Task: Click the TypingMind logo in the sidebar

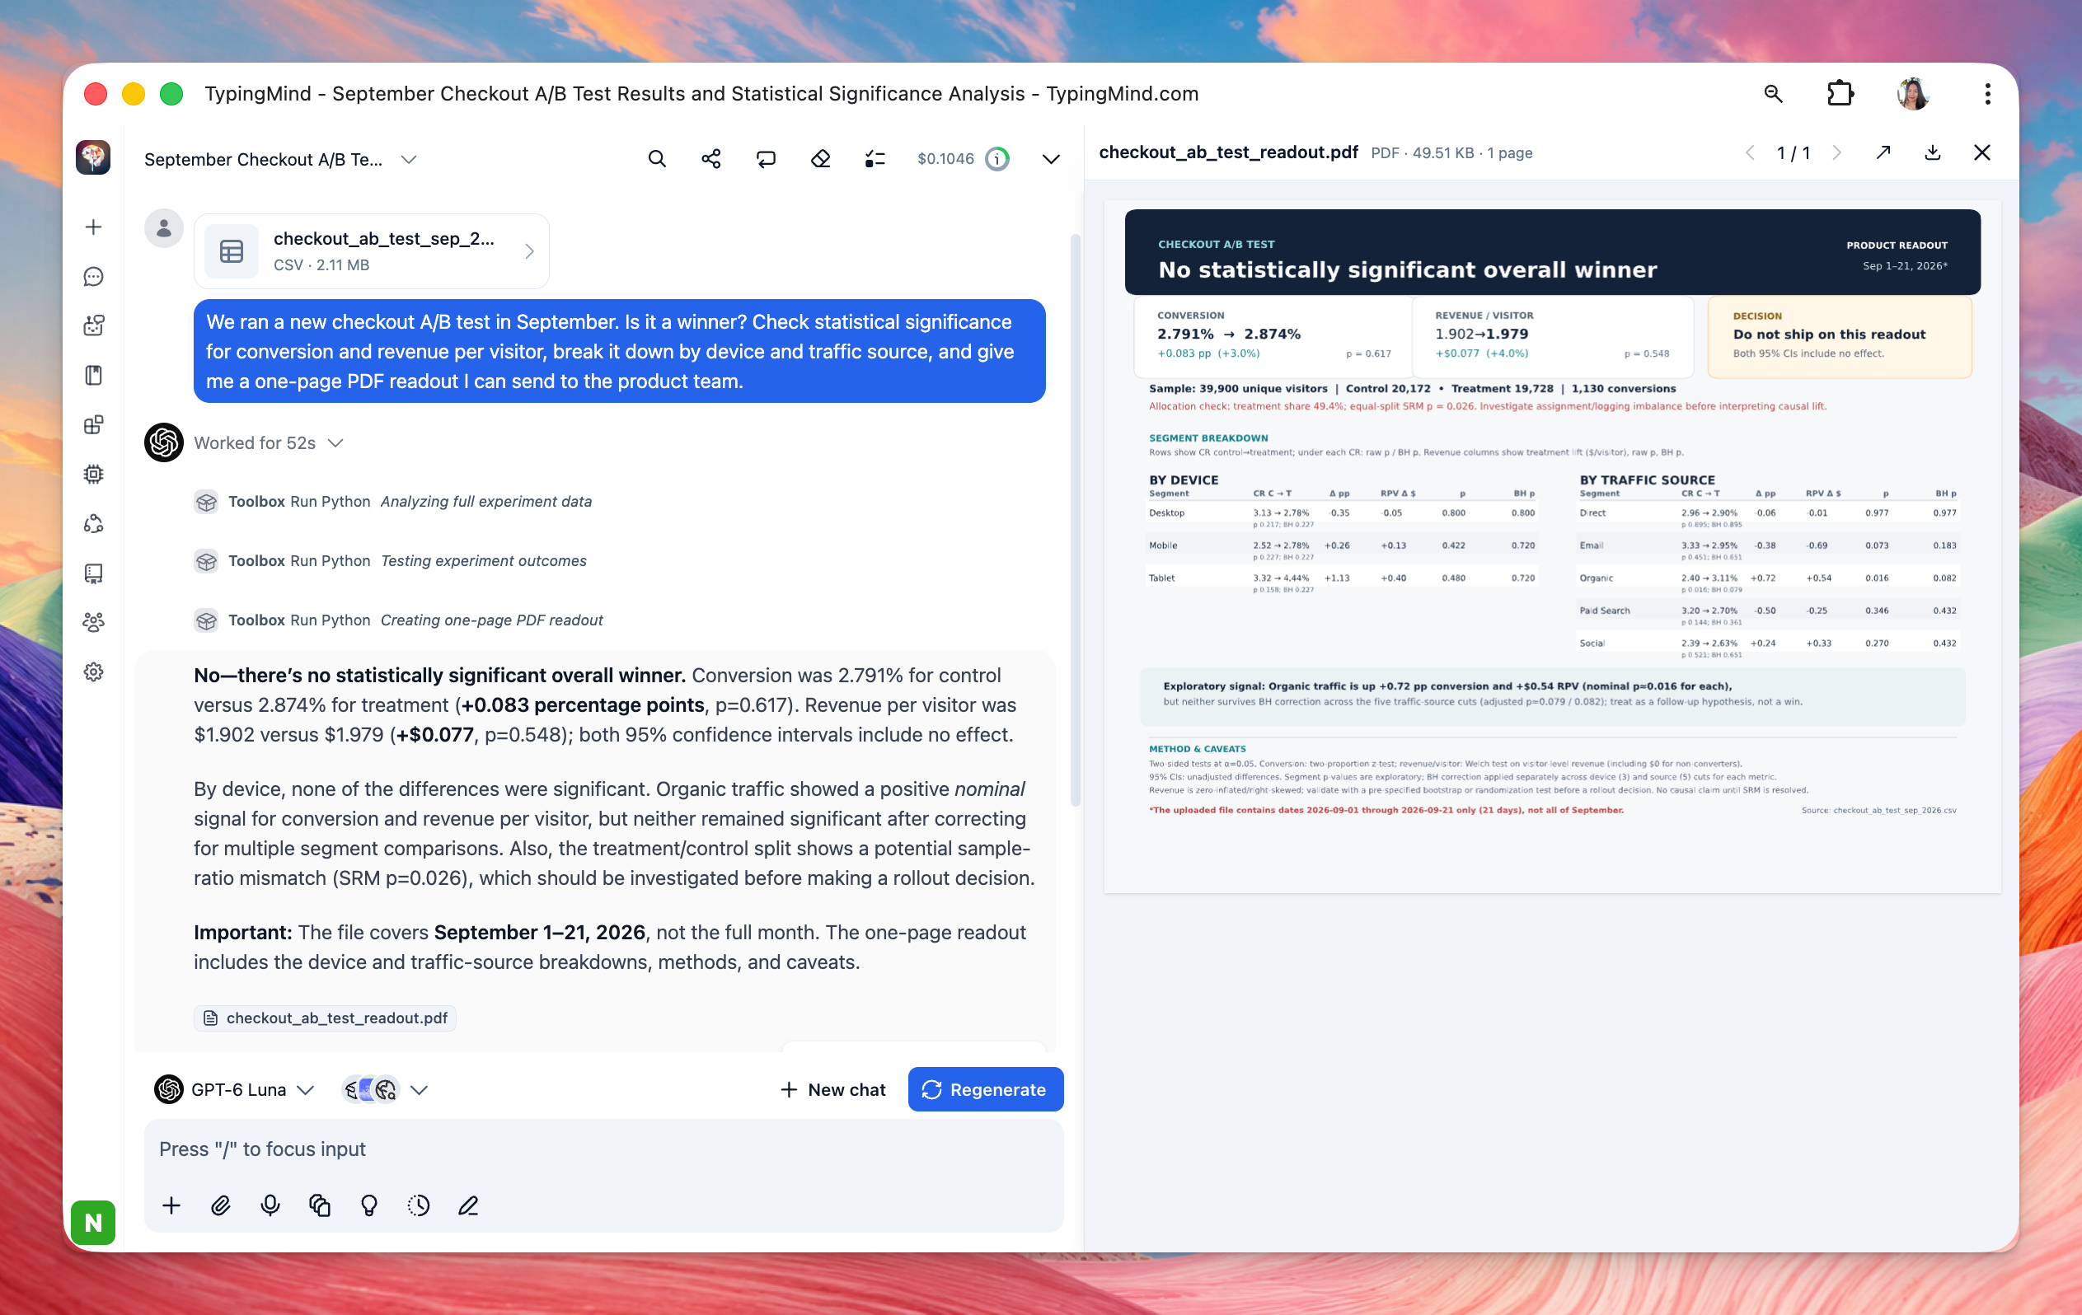Action: tap(93, 157)
